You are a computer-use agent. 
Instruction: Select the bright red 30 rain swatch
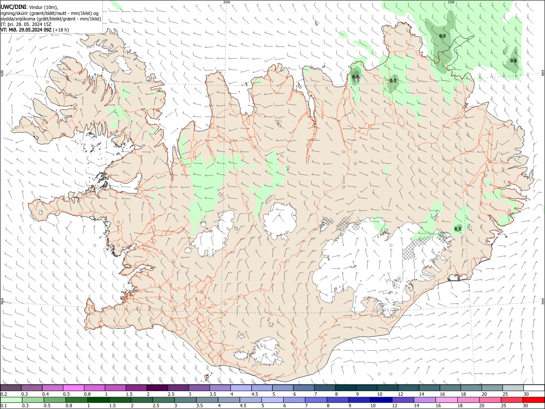tap(534, 400)
